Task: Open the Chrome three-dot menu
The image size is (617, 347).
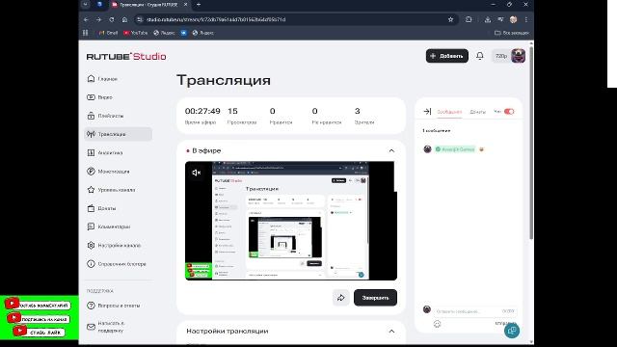Action: 526,19
